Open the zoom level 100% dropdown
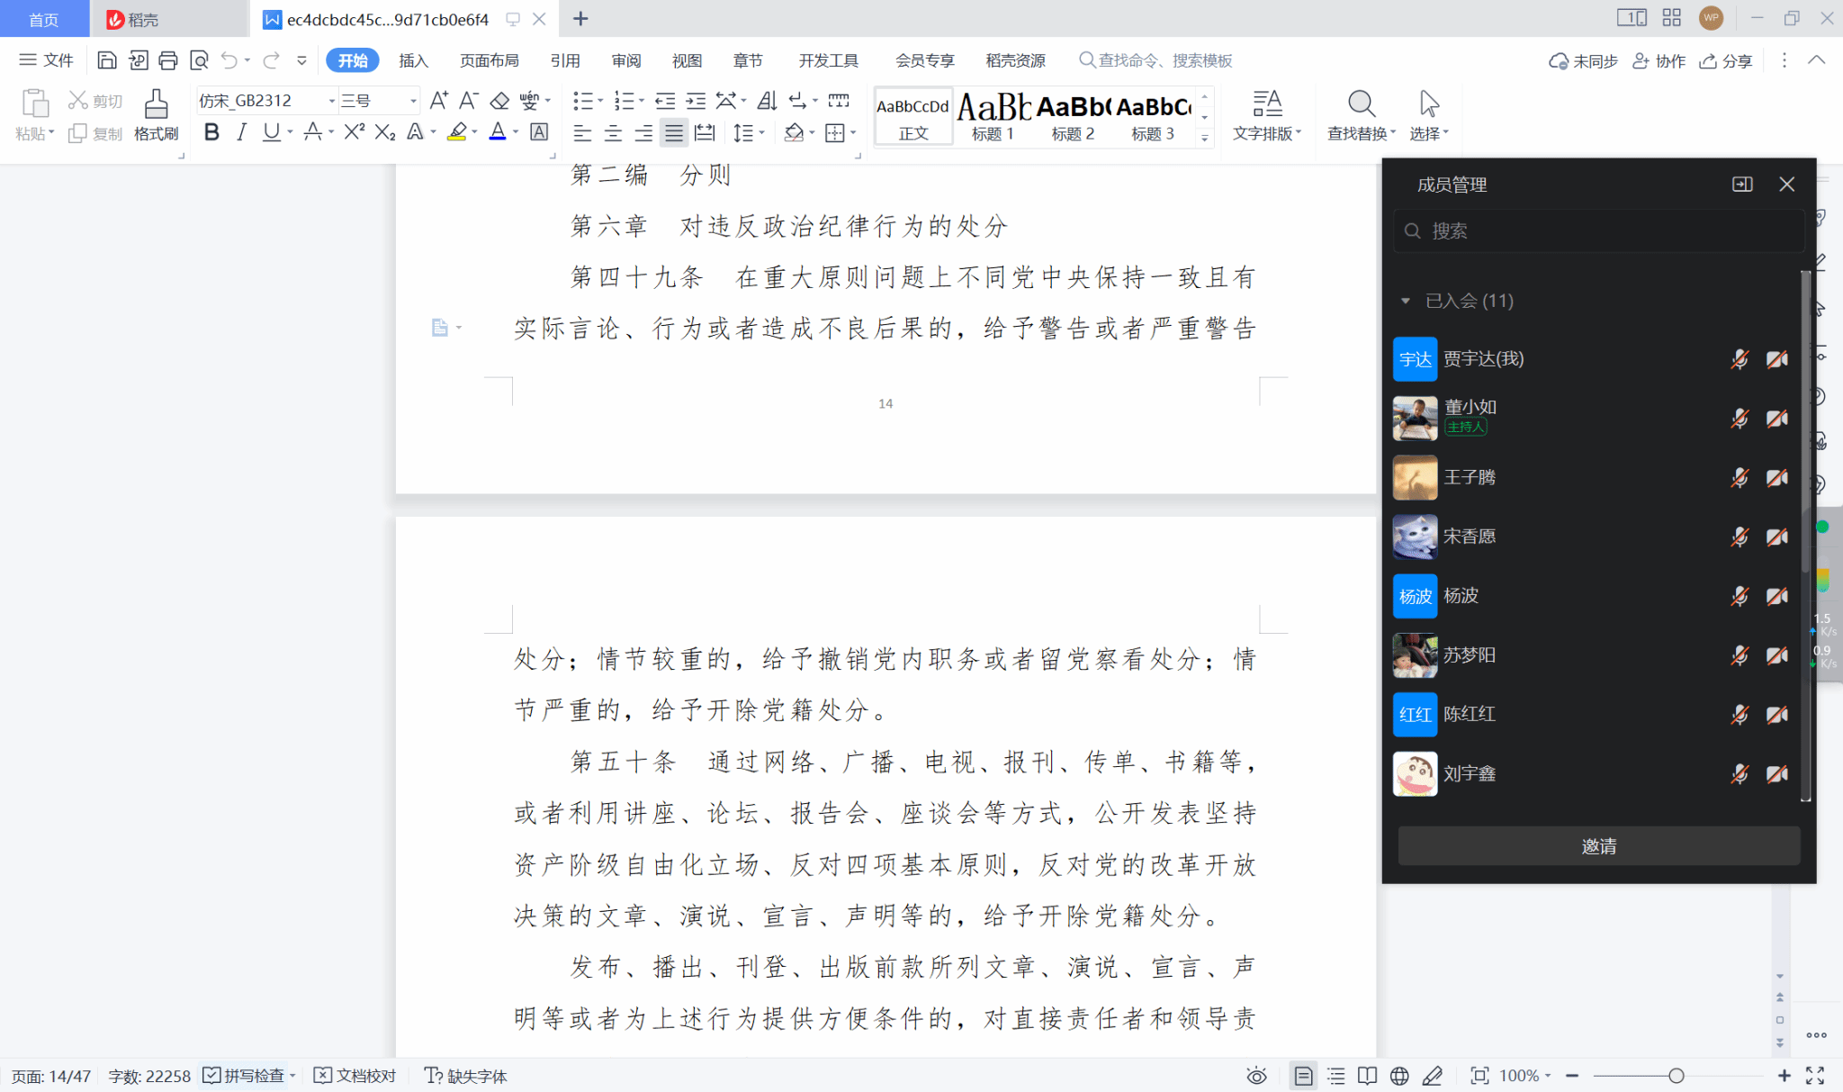Viewport: 1843px width, 1092px height. [x=1525, y=1076]
